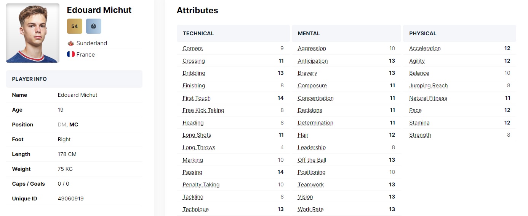
Task: Open the Sunderland club link
Action: pos(91,43)
